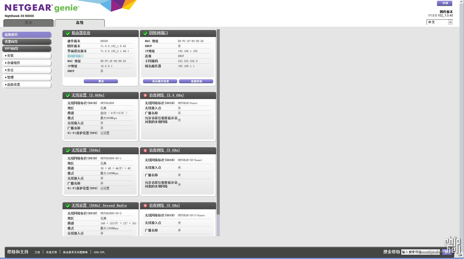This screenshot has width=464, height=259.
Task: Open the 路由器信息 header link
Action: [81, 33]
